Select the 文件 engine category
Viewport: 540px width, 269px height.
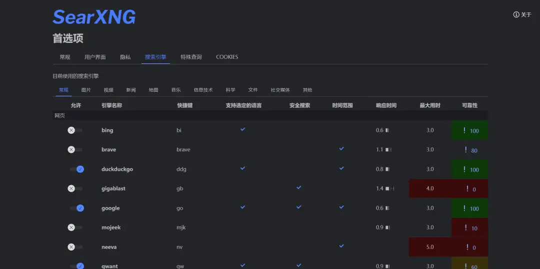click(253, 90)
